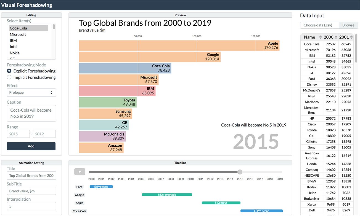Open the Effect dropdown showing Prologue
The image size is (360, 218).
click(31, 93)
